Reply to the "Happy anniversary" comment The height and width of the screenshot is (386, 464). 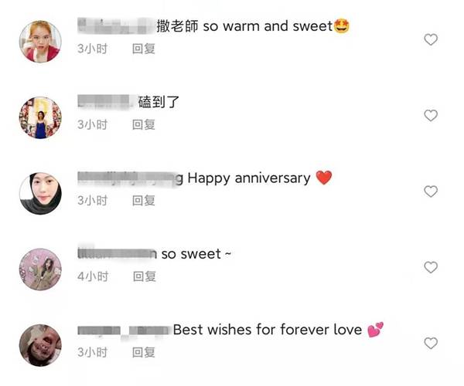click(x=144, y=201)
